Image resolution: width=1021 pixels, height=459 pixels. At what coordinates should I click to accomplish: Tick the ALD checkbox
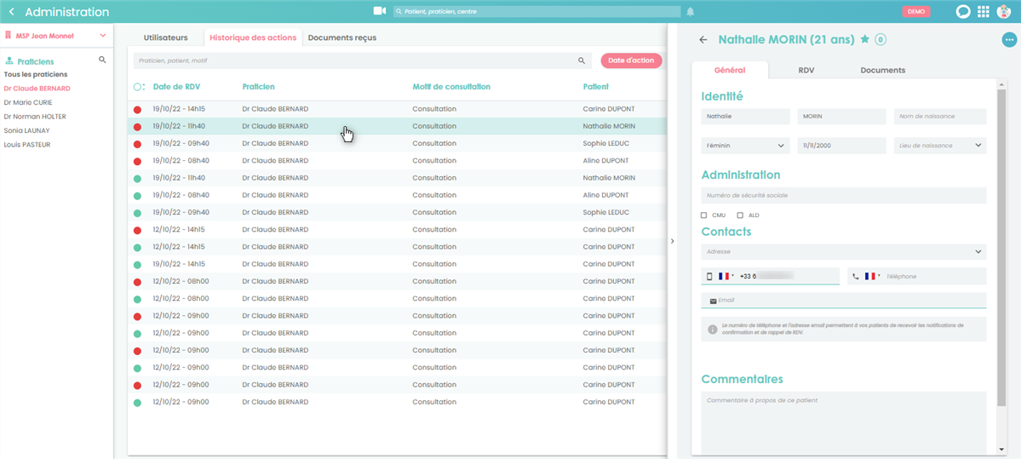pyautogui.click(x=740, y=215)
